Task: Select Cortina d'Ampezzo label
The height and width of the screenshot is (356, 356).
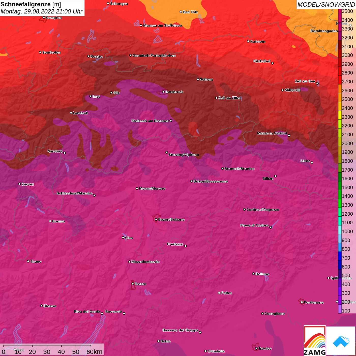Action: (263, 210)
